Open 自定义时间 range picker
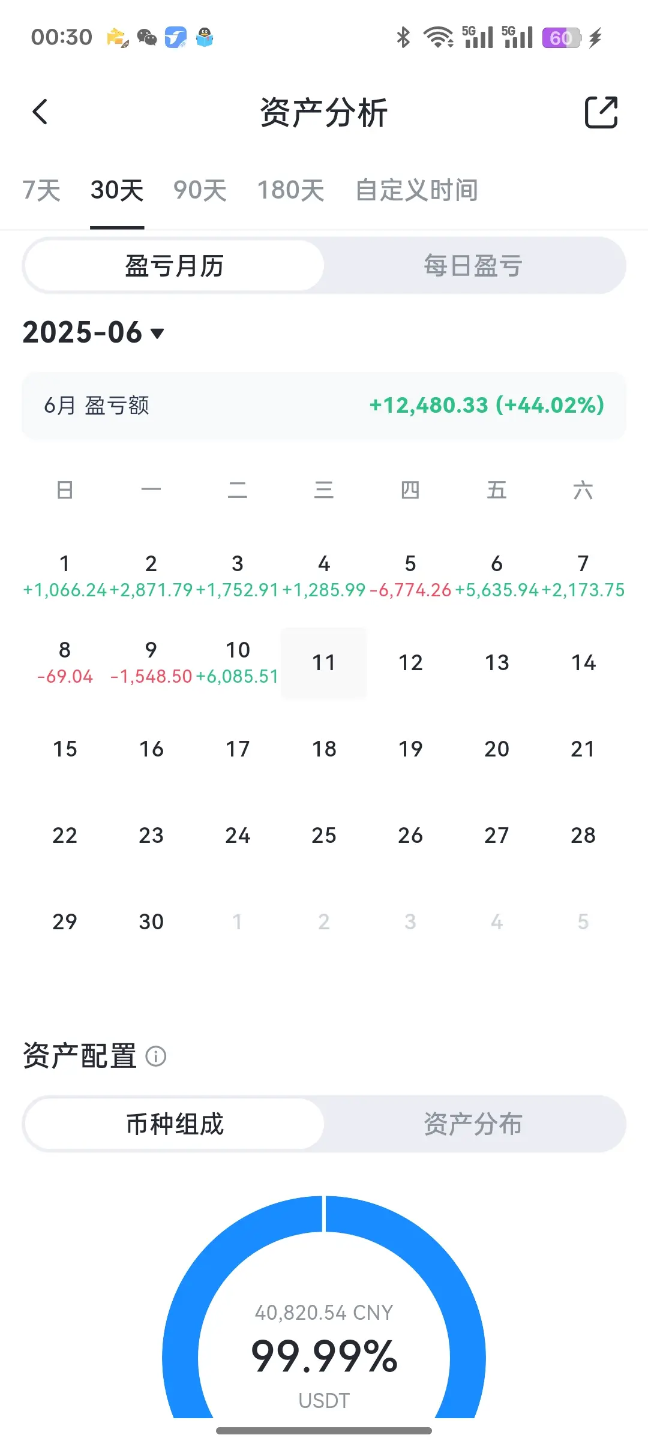 [x=417, y=190]
